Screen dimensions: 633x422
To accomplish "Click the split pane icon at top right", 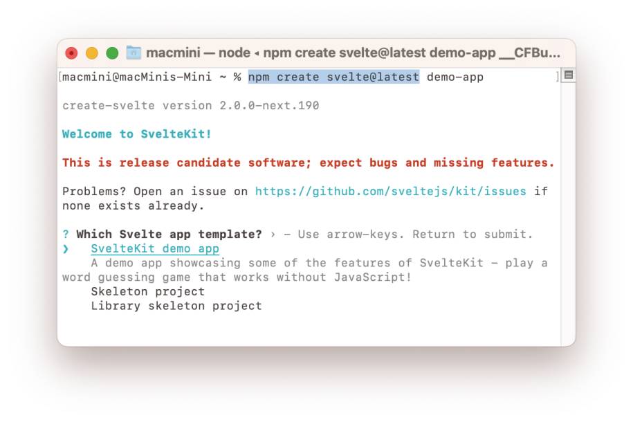I will pos(569,75).
